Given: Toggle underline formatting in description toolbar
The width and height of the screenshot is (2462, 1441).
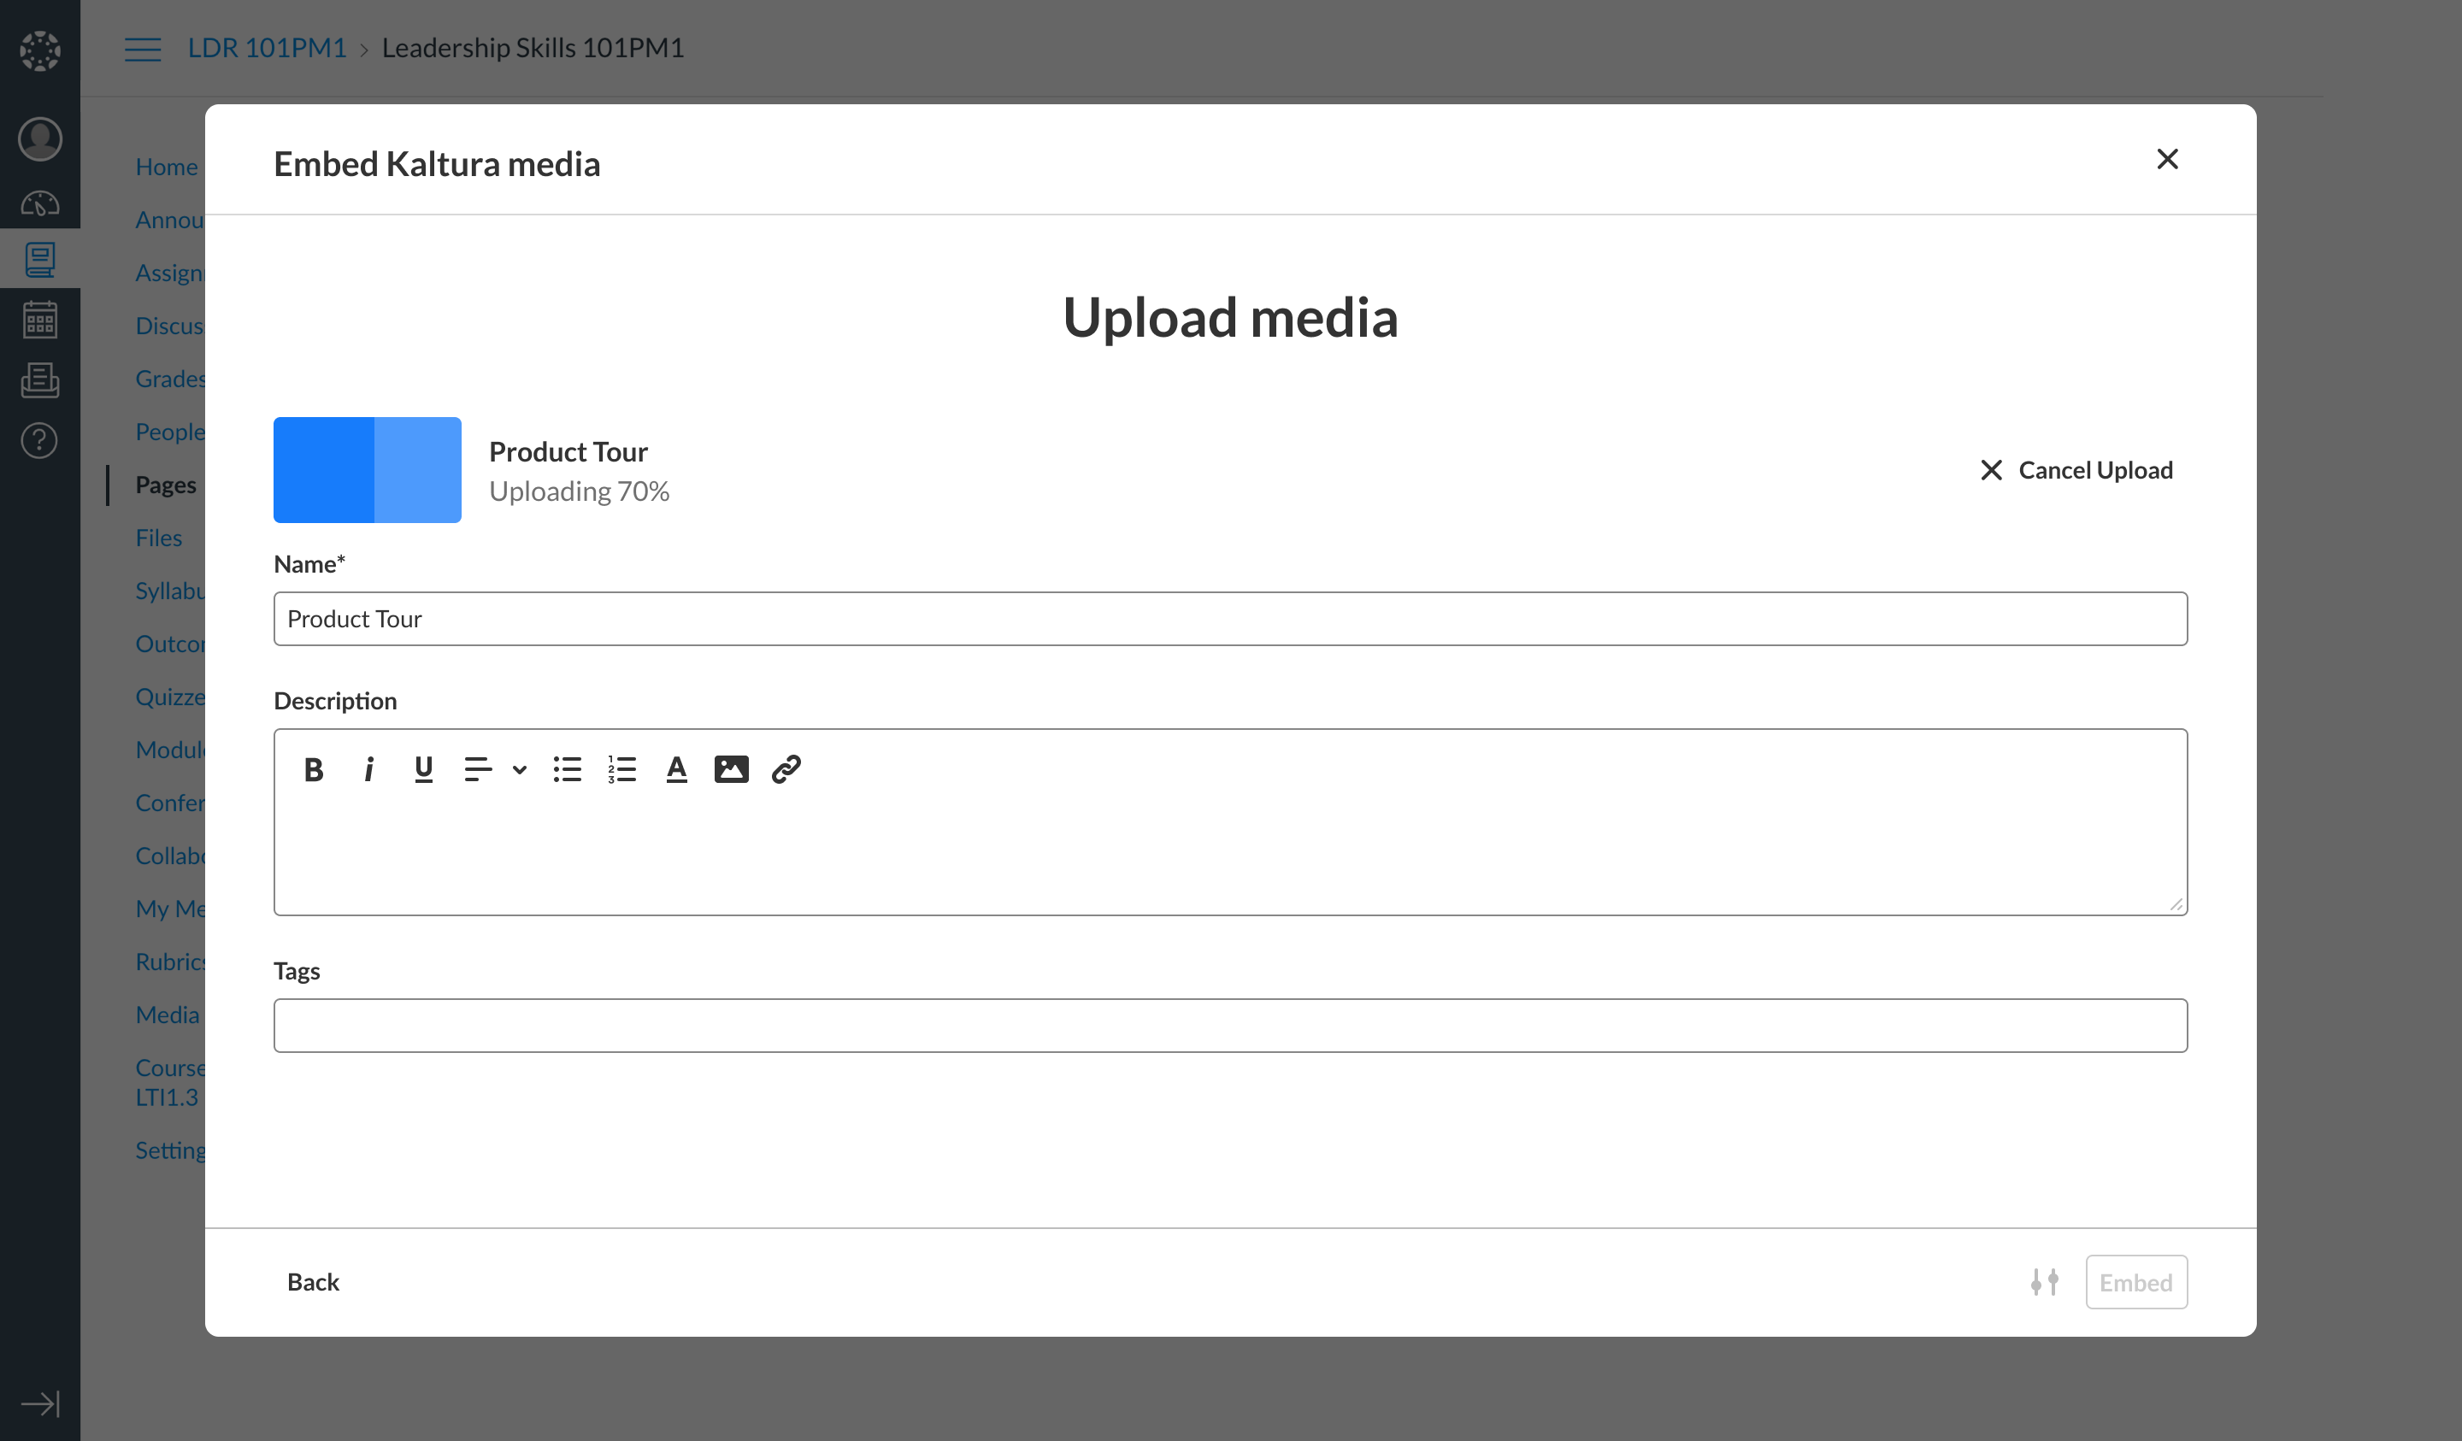Looking at the screenshot, I should pyautogui.click(x=423, y=770).
